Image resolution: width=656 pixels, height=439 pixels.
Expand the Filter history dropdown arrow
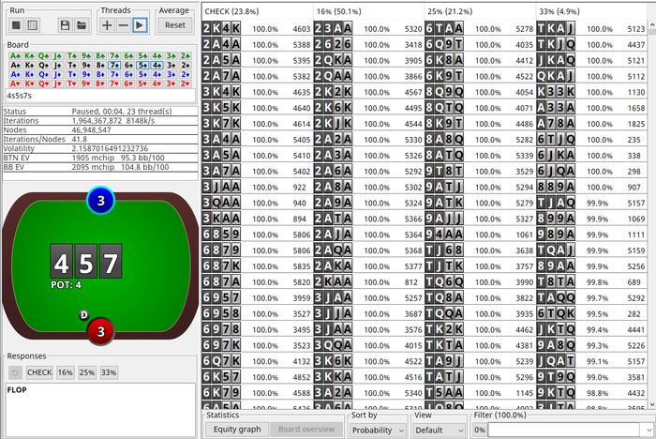click(x=649, y=431)
